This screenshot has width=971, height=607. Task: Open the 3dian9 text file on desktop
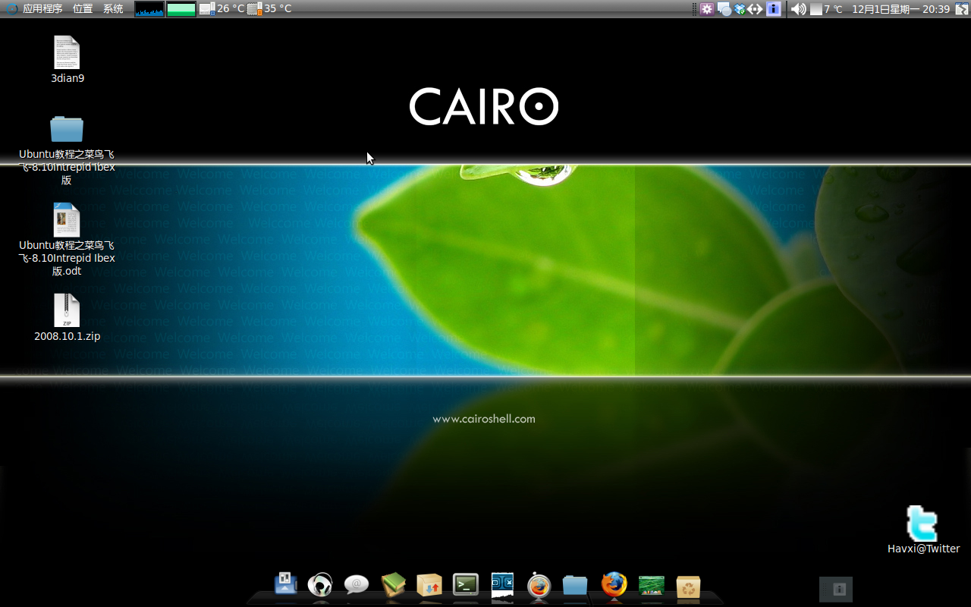click(x=67, y=52)
